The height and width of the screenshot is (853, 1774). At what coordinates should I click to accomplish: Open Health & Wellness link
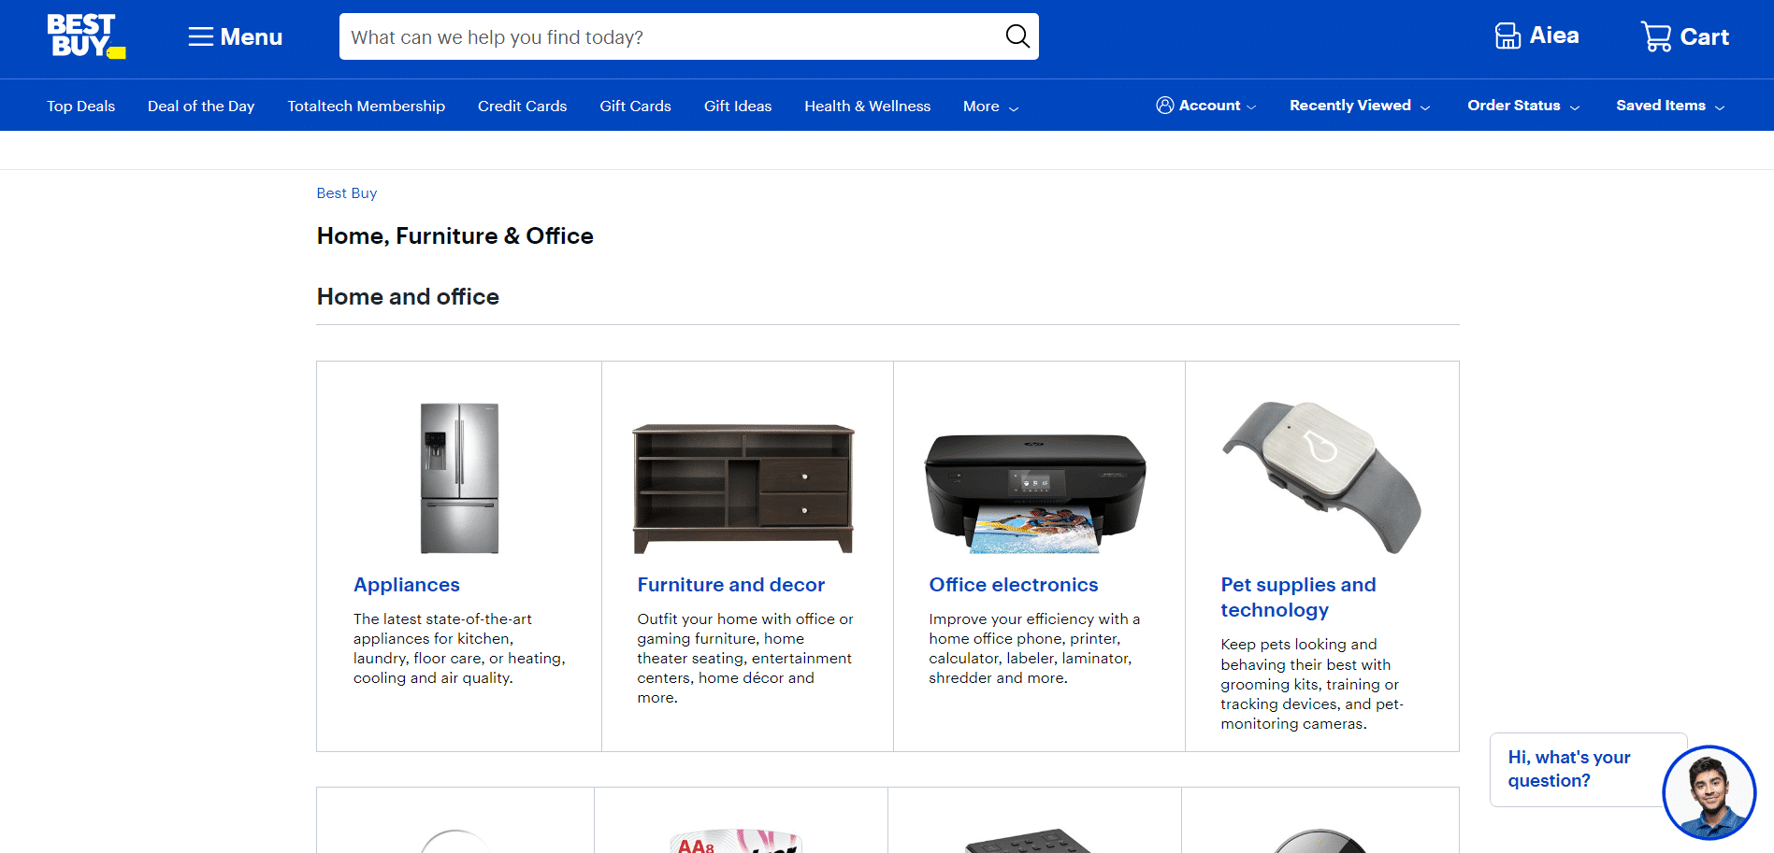(x=868, y=106)
